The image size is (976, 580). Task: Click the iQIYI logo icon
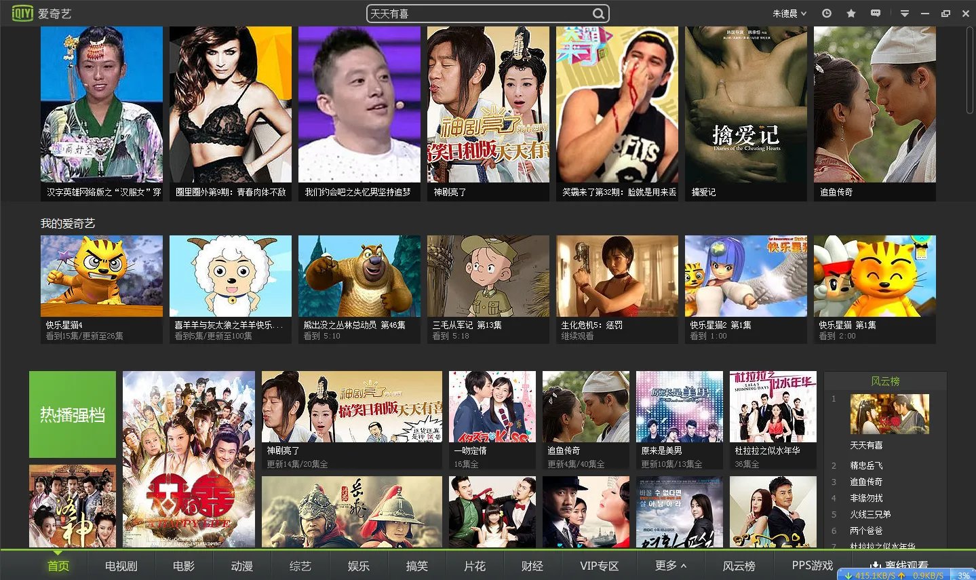coord(22,13)
